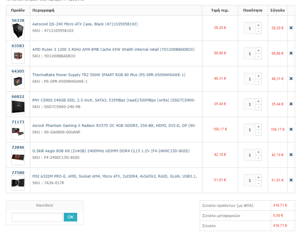Increase quantity of Aerocool QS-240 case
Viewport: 307px width, 237px height.
(258, 25)
